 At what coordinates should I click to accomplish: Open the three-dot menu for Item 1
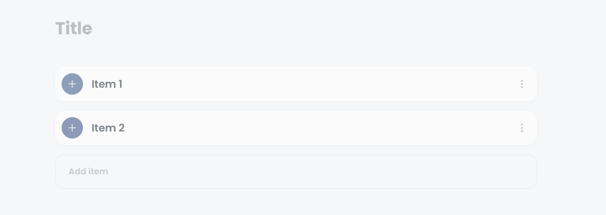(x=522, y=84)
